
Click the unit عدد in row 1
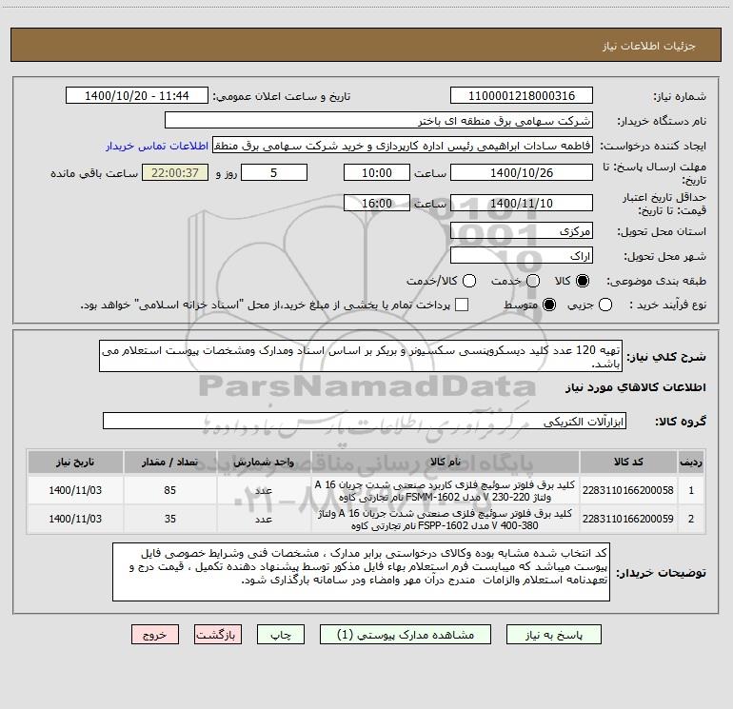tap(264, 490)
